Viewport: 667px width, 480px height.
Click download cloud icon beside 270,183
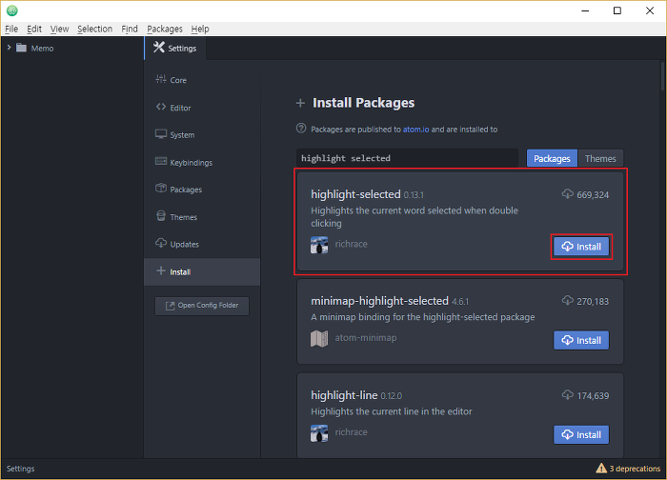pyautogui.click(x=568, y=301)
